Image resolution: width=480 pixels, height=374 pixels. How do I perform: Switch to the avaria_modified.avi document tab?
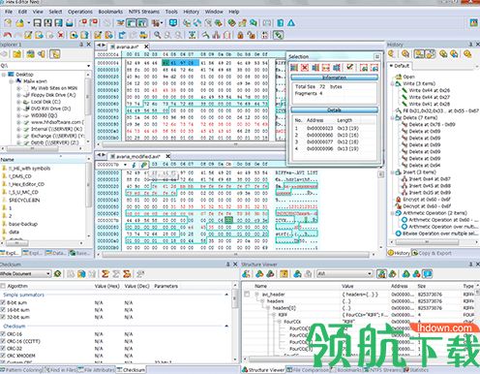point(137,156)
